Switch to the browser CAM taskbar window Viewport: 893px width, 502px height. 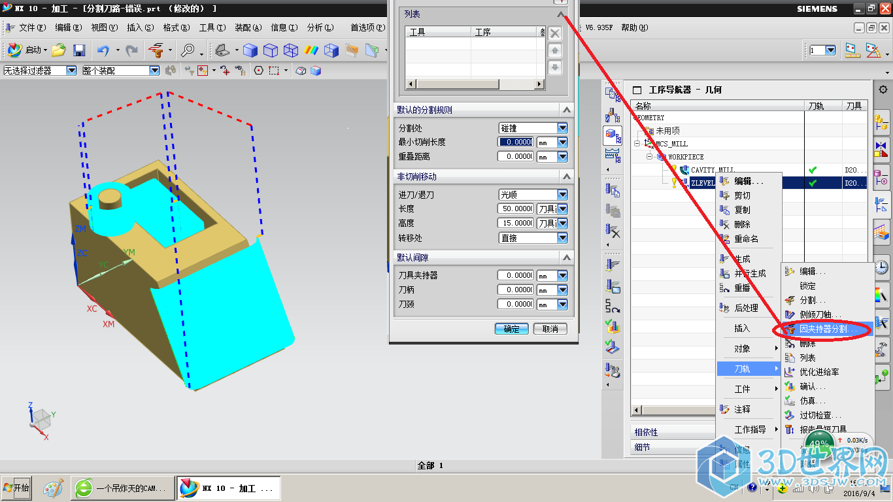click(123, 488)
